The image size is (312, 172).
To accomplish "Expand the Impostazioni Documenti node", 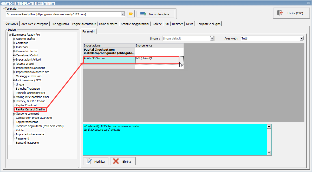I will point(14,68).
